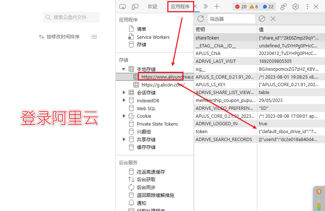
Task: Click the token value cell
Action: pos(291,132)
